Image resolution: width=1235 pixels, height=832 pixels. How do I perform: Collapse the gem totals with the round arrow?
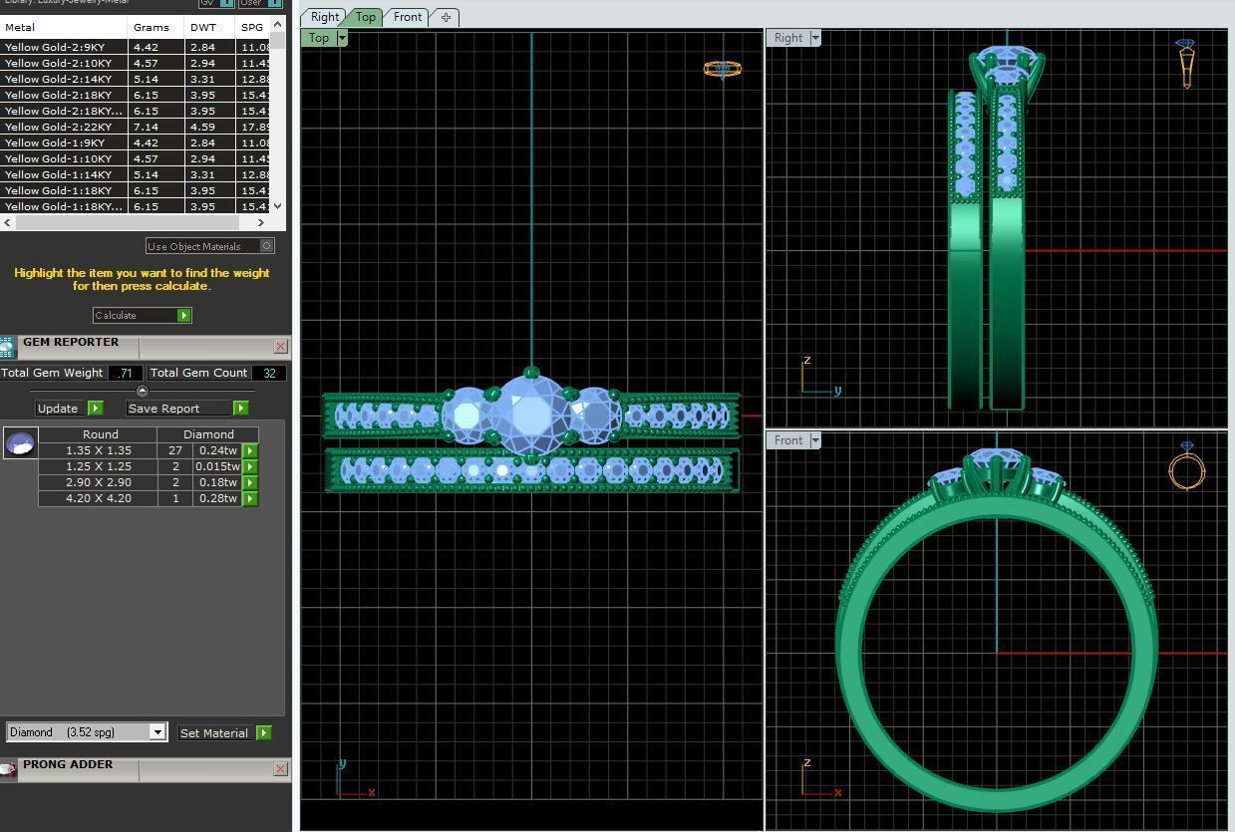coord(142,391)
